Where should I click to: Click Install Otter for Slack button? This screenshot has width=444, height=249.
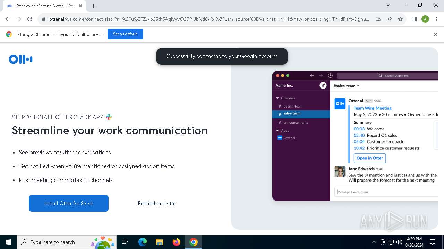[69, 203]
